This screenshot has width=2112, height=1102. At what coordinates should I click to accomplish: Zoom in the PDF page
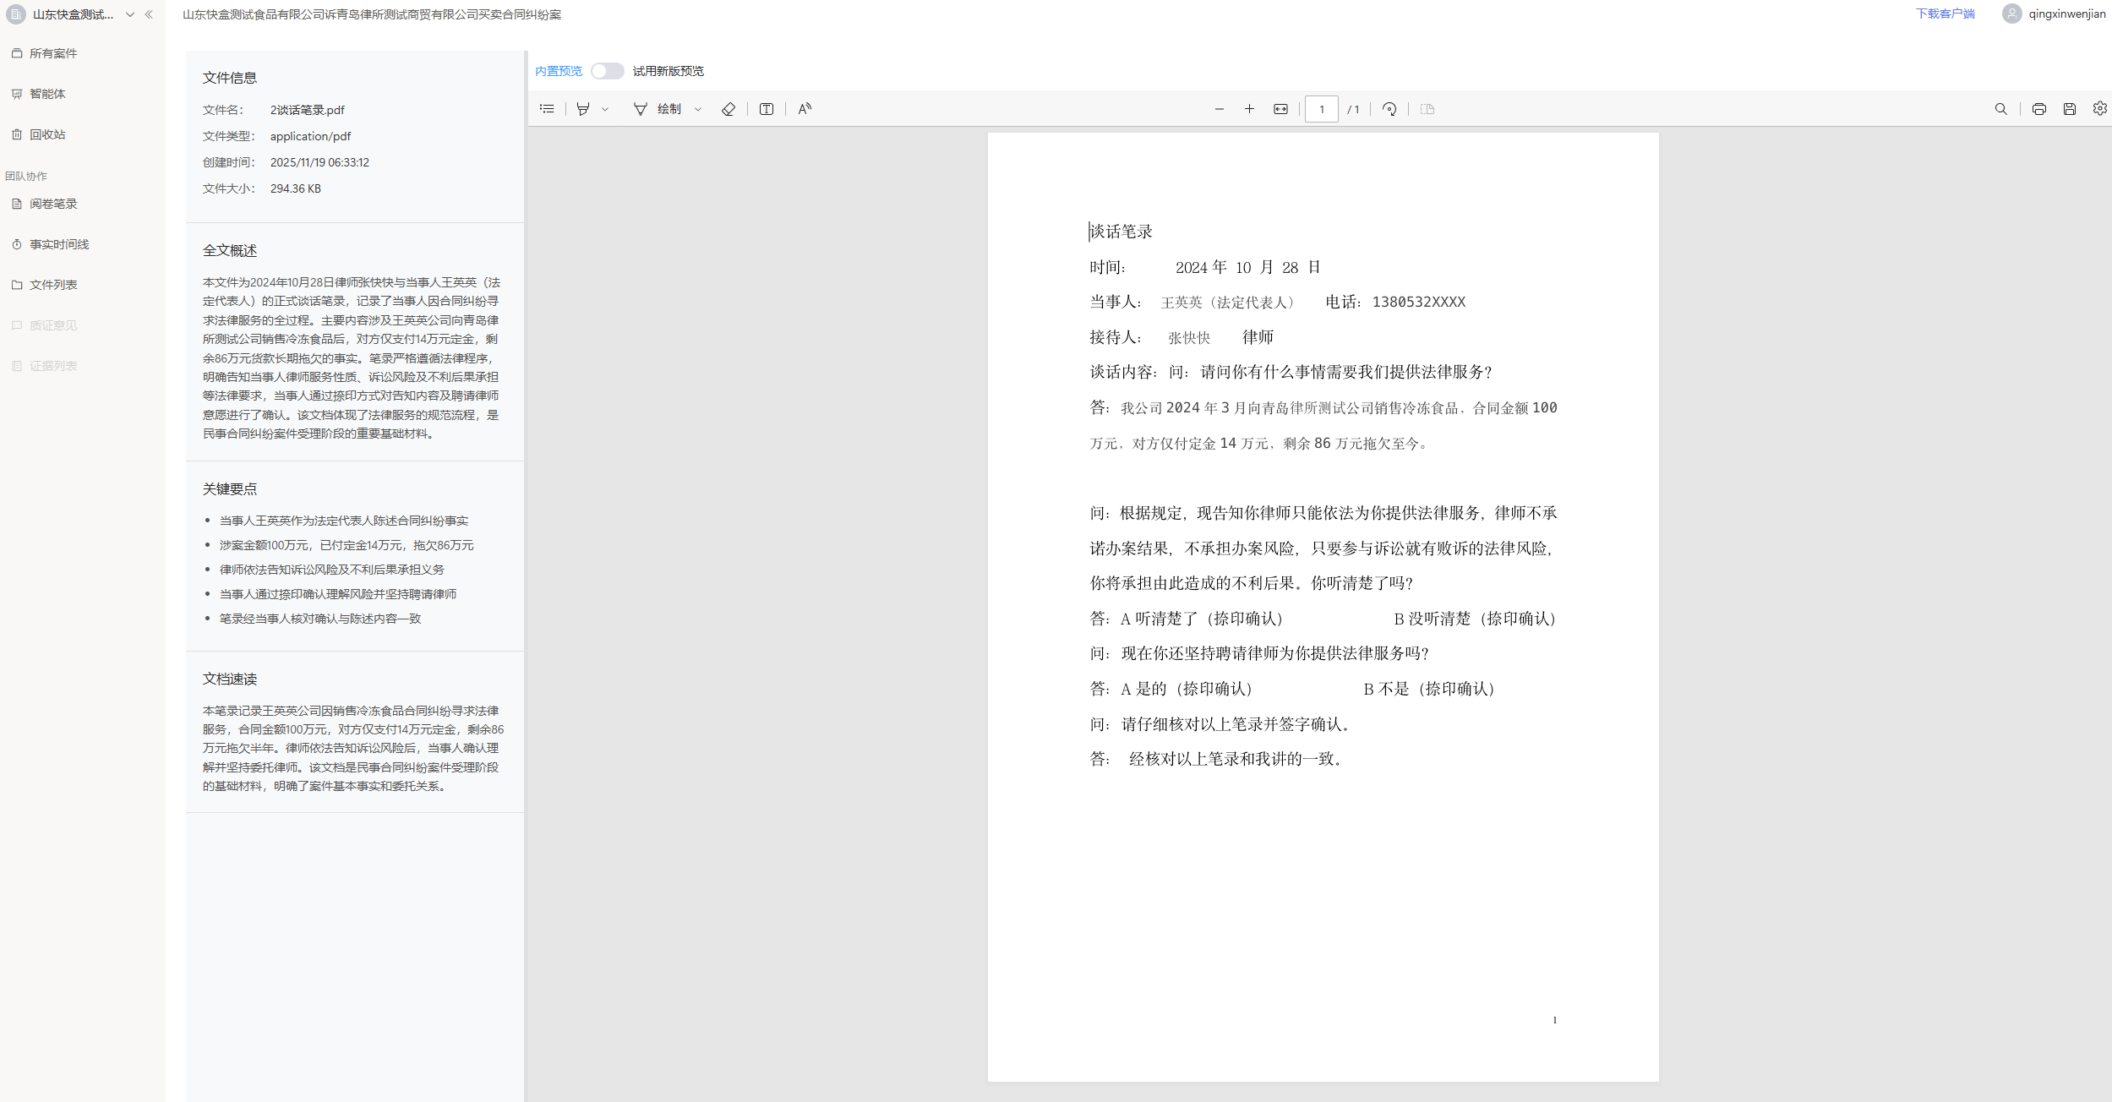pos(1249,109)
